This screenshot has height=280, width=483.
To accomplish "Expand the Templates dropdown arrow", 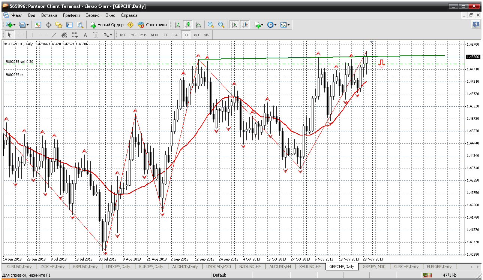I will (x=289, y=25).
